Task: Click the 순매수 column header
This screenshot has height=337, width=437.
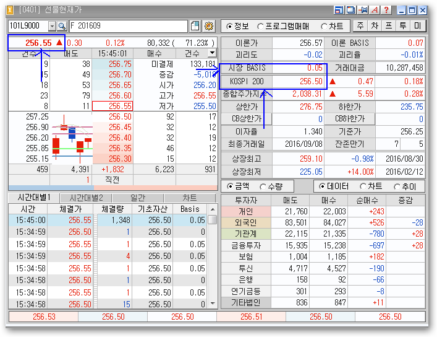Action: pyautogui.click(x=367, y=200)
